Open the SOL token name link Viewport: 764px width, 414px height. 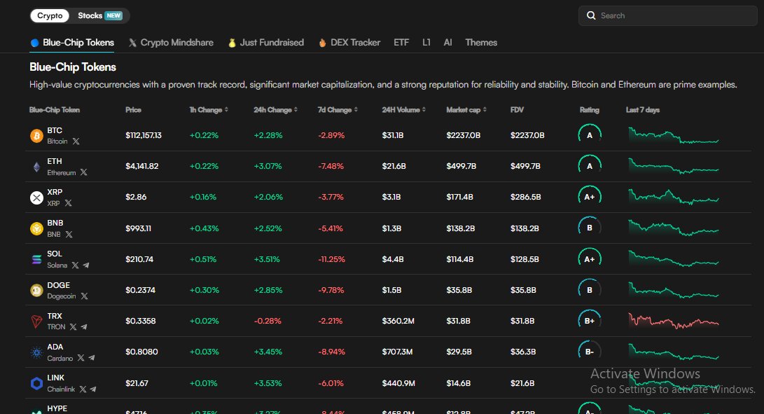point(55,254)
